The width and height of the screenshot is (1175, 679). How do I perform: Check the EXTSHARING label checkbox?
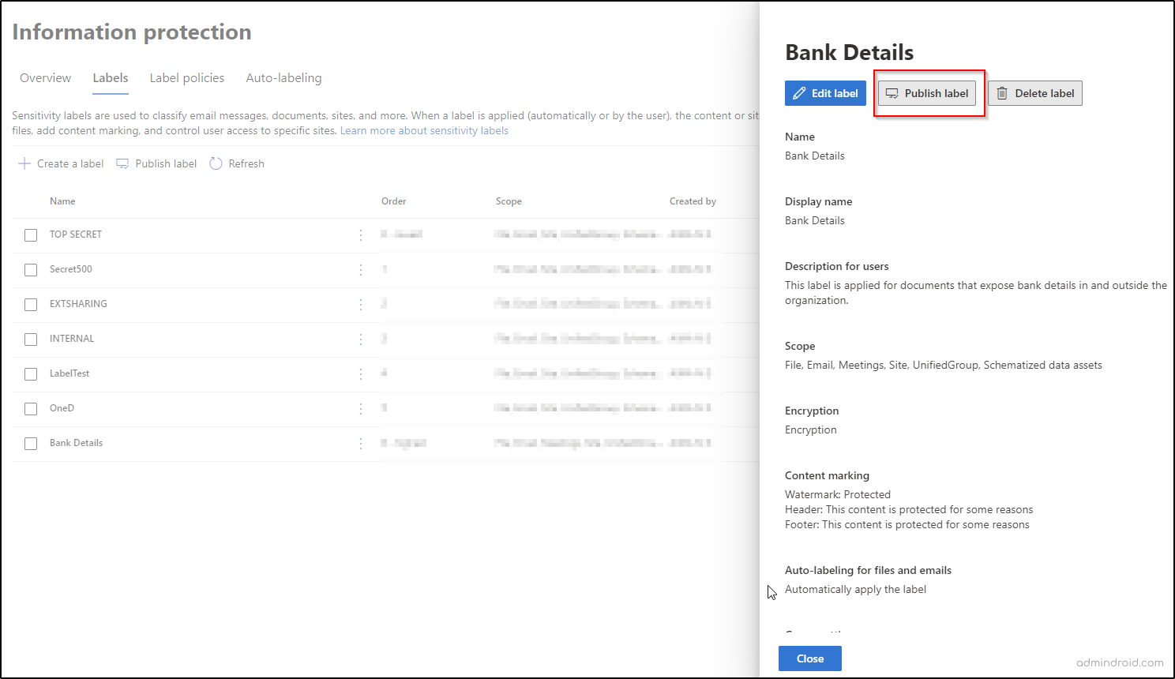[30, 304]
